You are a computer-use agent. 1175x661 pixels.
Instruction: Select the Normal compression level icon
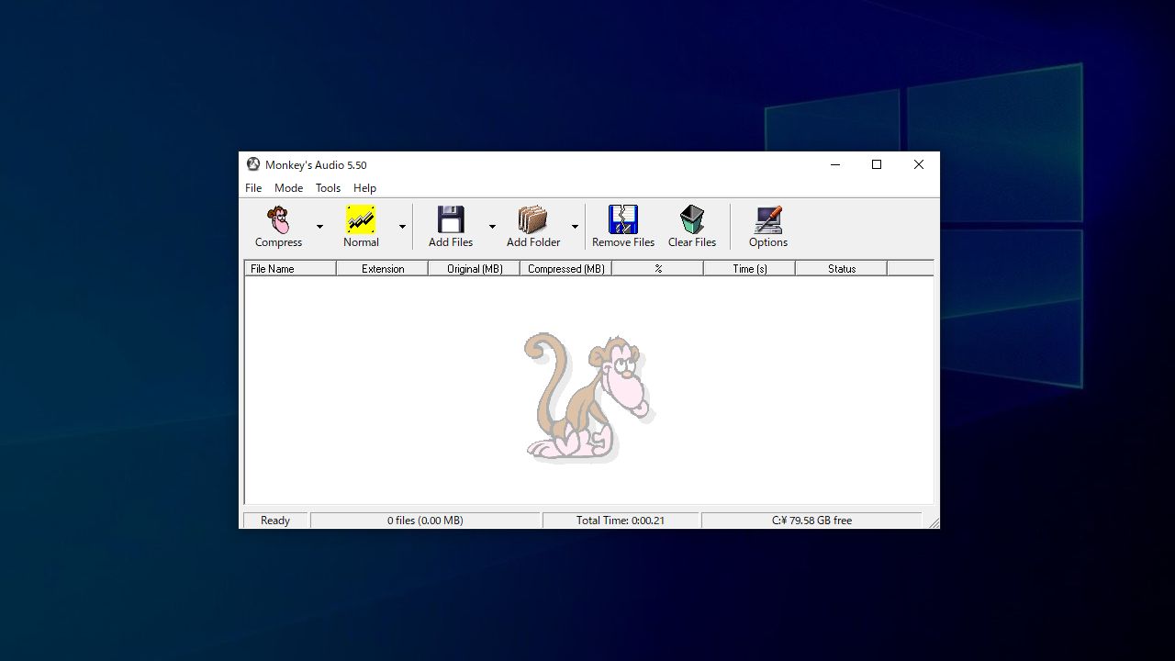coord(361,220)
